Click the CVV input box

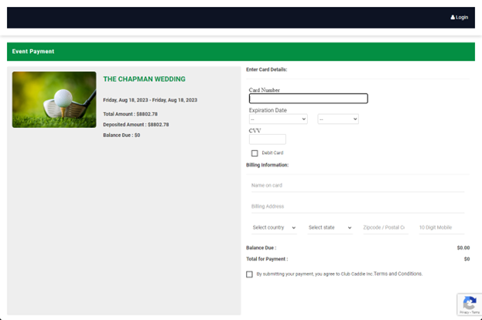[x=268, y=139]
